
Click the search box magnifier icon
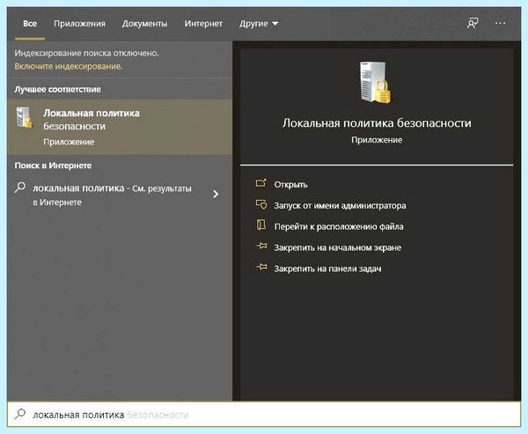pos(20,414)
